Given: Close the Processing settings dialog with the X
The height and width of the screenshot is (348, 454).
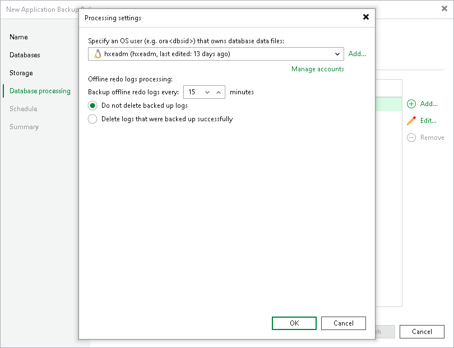Looking at the screenshot, I should point(366,17).
